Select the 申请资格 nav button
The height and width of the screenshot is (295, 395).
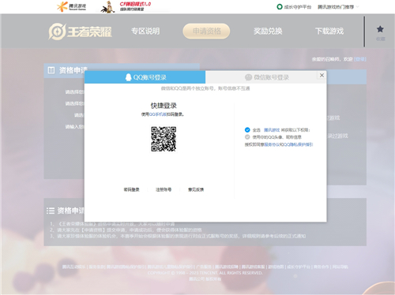[206, 31]
